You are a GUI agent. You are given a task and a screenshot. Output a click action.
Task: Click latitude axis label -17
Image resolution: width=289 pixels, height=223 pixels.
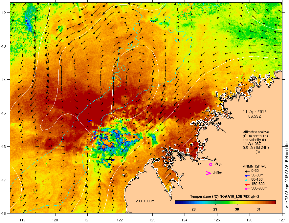[3, 180]
